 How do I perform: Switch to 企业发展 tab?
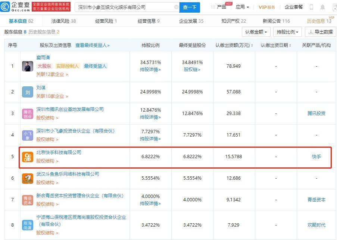tap(191, 21)
